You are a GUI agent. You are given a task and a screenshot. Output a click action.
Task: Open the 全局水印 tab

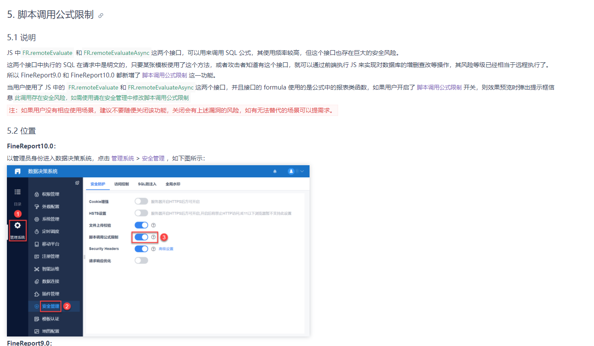[x=173, y=184]
